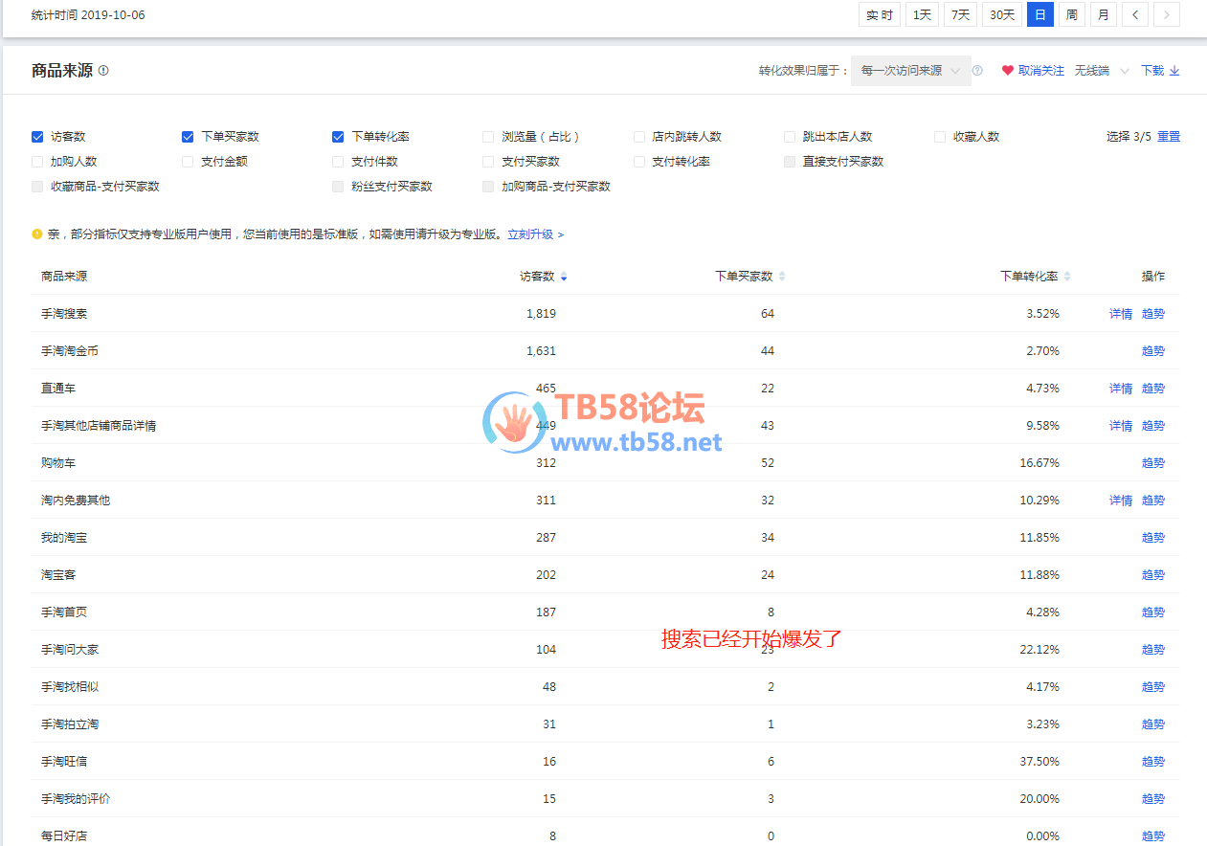Screen dimensions: 1207x846
Task: Click the info icon beside 商品来源 title
Action: tap(103, 71)
